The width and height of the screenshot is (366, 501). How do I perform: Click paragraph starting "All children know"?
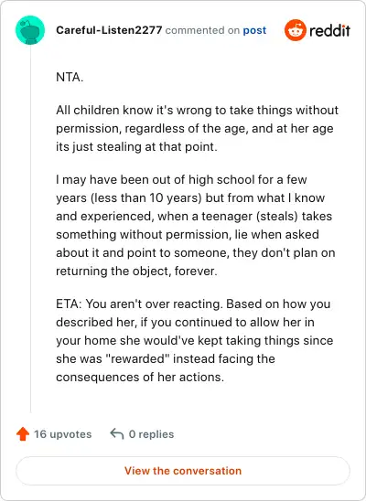tap(197, 128)
